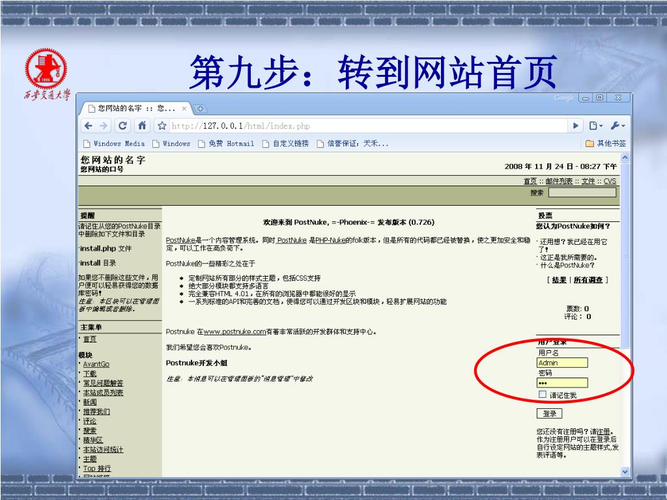Click the PHP-Nuke link in intro

coord(330,240)
